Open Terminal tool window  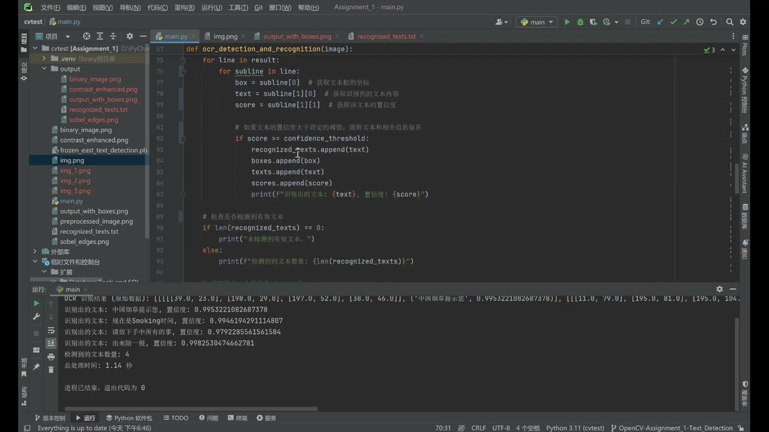[237, 418]
